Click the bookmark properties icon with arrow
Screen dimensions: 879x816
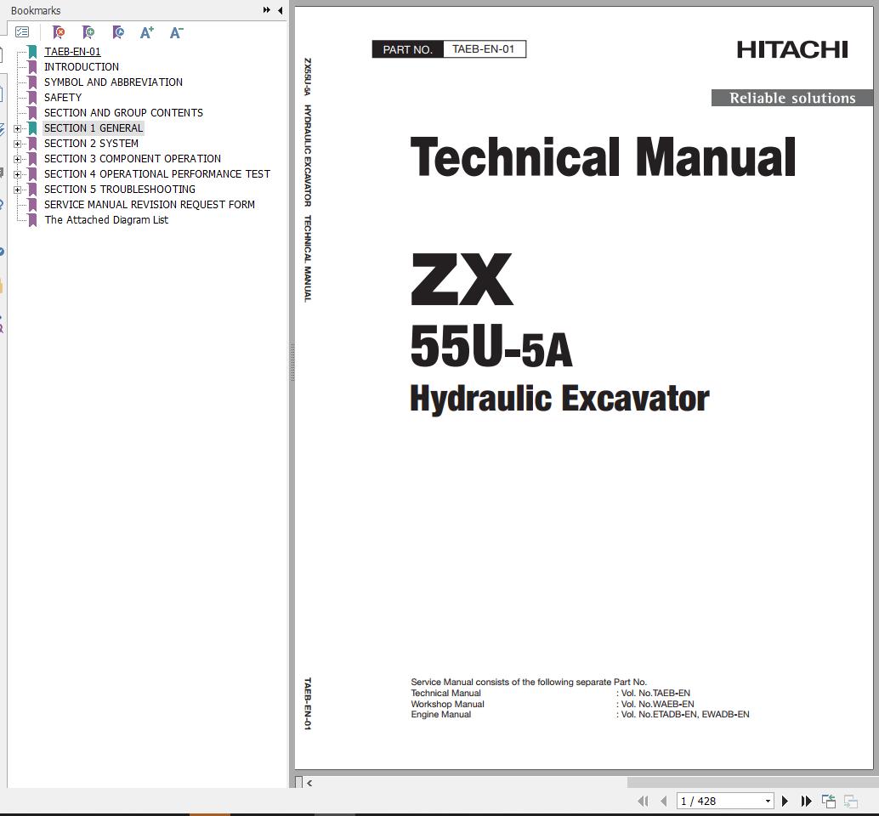click(117, 32)
